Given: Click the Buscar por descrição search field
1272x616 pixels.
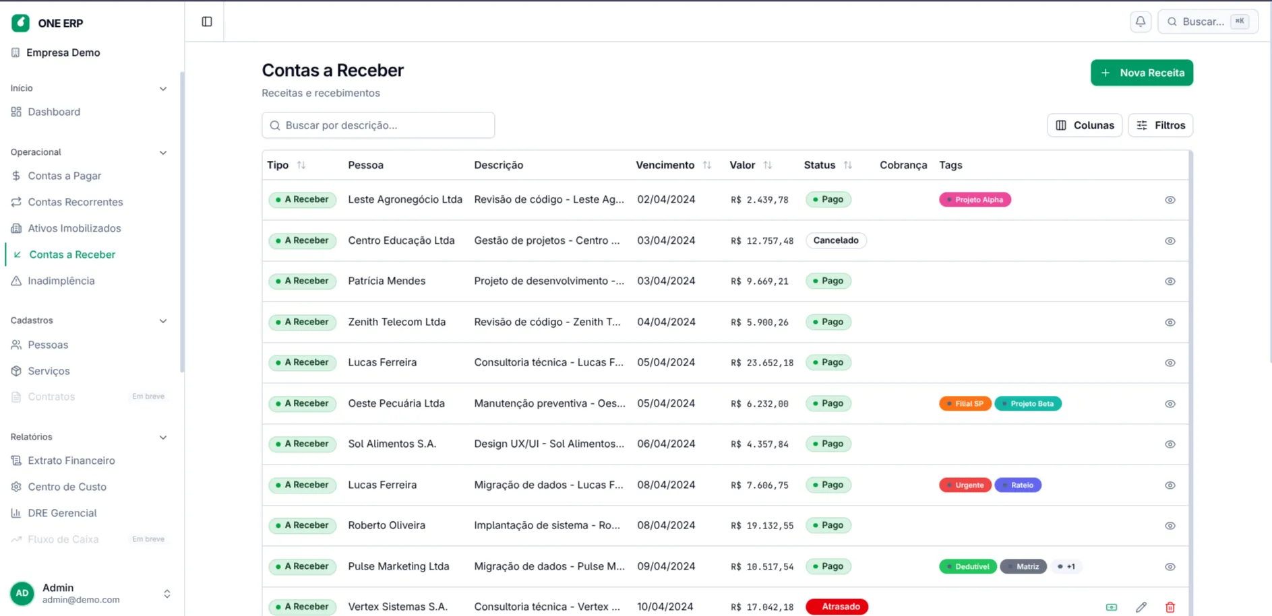Looking at the screenshot, I should click(378, 125).
